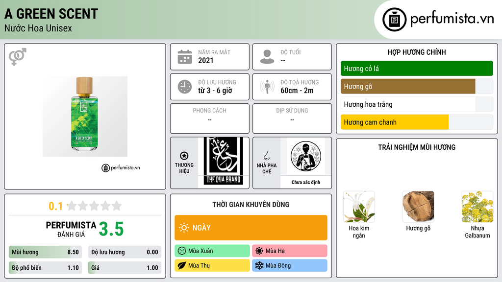The width and height of the screenshot is (502, 282).
Task: Click the launch year value 2021
Action: (x=206, y=60)
